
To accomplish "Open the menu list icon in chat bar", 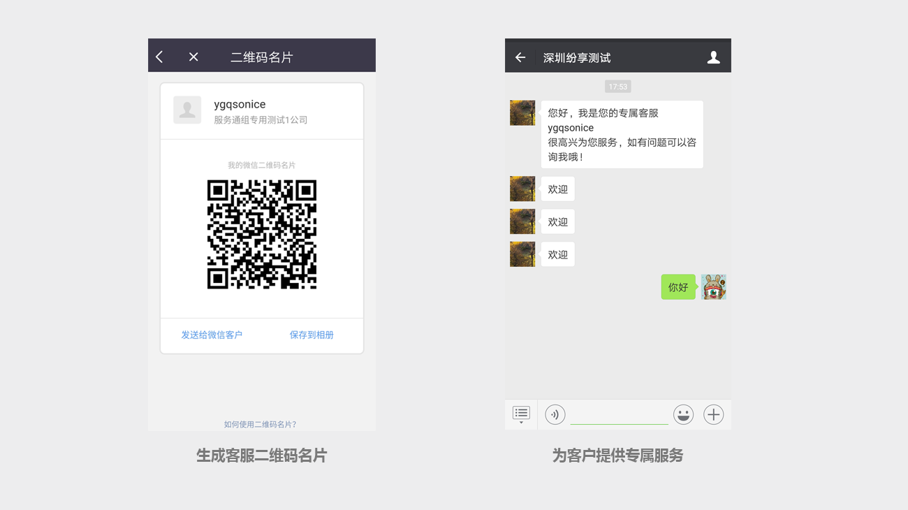I will pyautogui.click(x=521, y=414).
